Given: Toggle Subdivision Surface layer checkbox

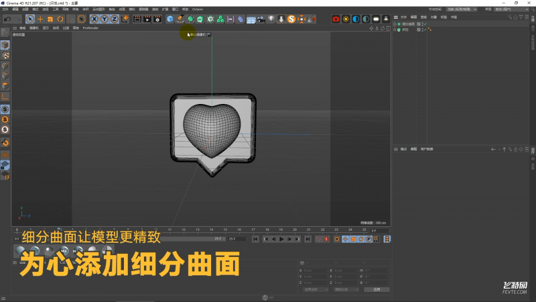Looking at the screenshot, I should 419,24.
